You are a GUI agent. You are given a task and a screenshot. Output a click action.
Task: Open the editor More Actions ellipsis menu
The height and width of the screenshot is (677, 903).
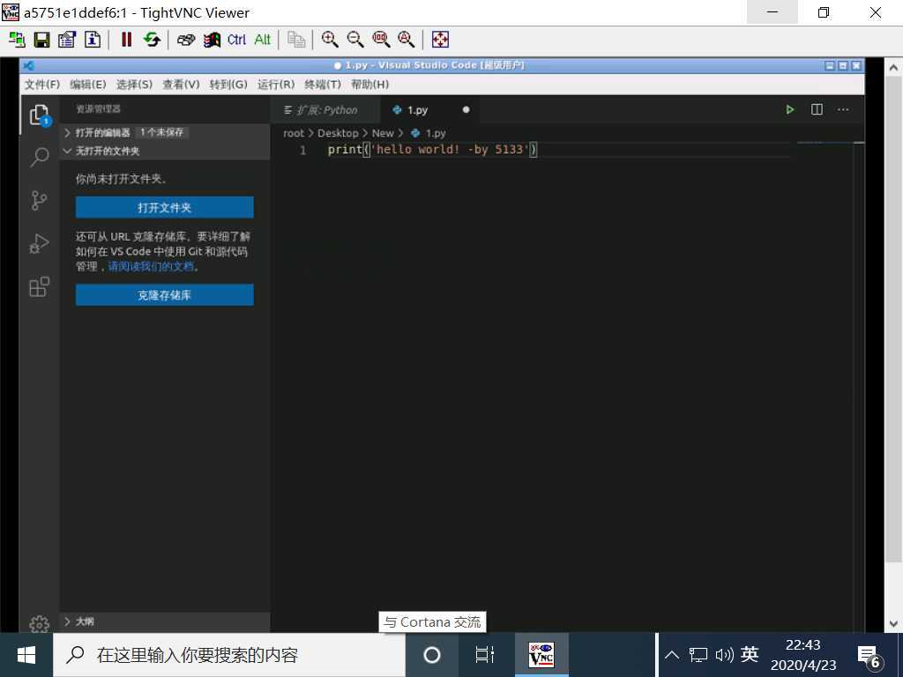pos(843,109)
